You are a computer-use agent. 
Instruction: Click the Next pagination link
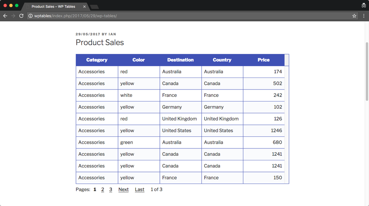(x=124, y=189)
